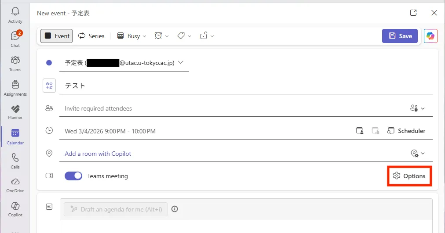Open Assignments from the left rail

15,87
